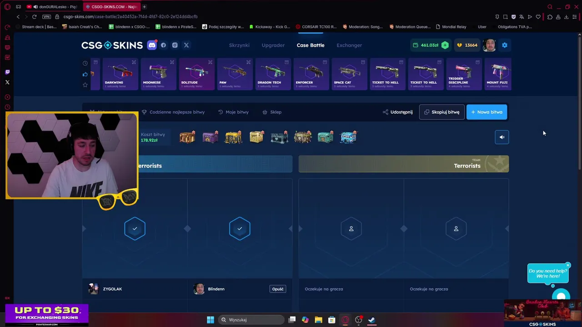Click the light blue last case icon

349,137
